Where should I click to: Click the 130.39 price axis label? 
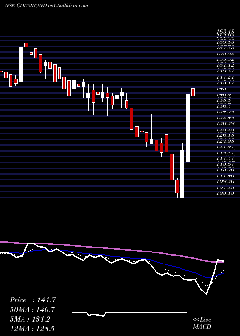click(x=226, y=123)
